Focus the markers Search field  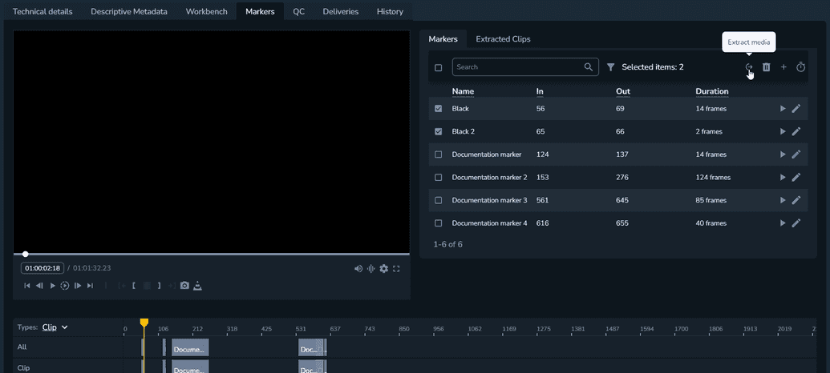click(x=525, y=67)
